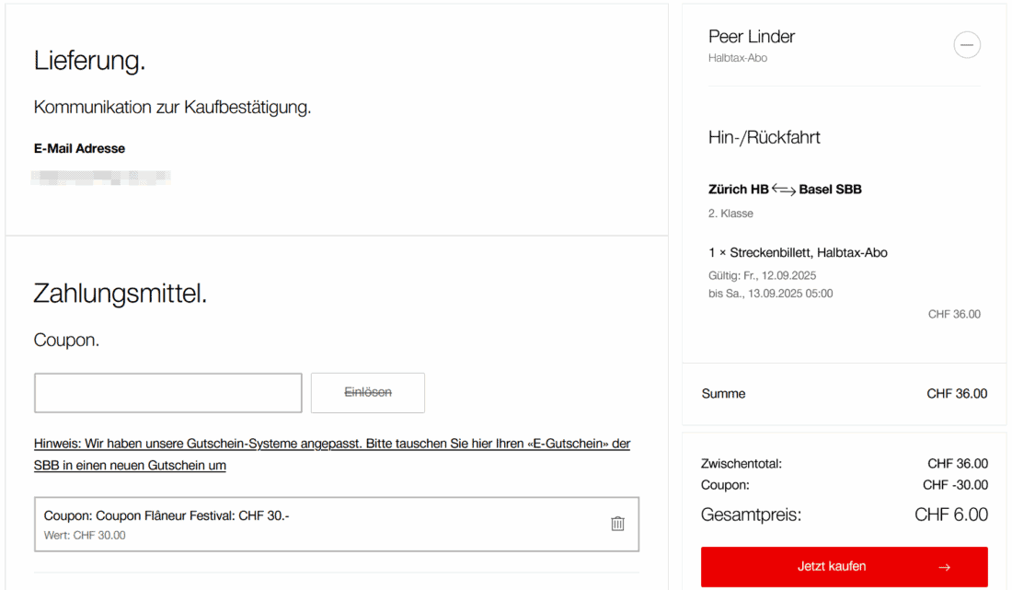Screen dimensions: 1012x590
Task: Collapse Peer Linder traveler details
Action: tap(966, 45)
